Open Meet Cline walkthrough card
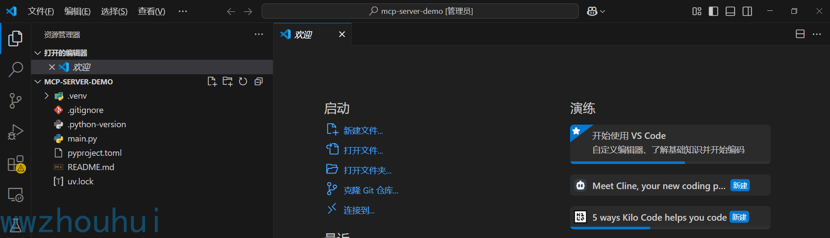The image size is (830, 238). pos(670,185)
